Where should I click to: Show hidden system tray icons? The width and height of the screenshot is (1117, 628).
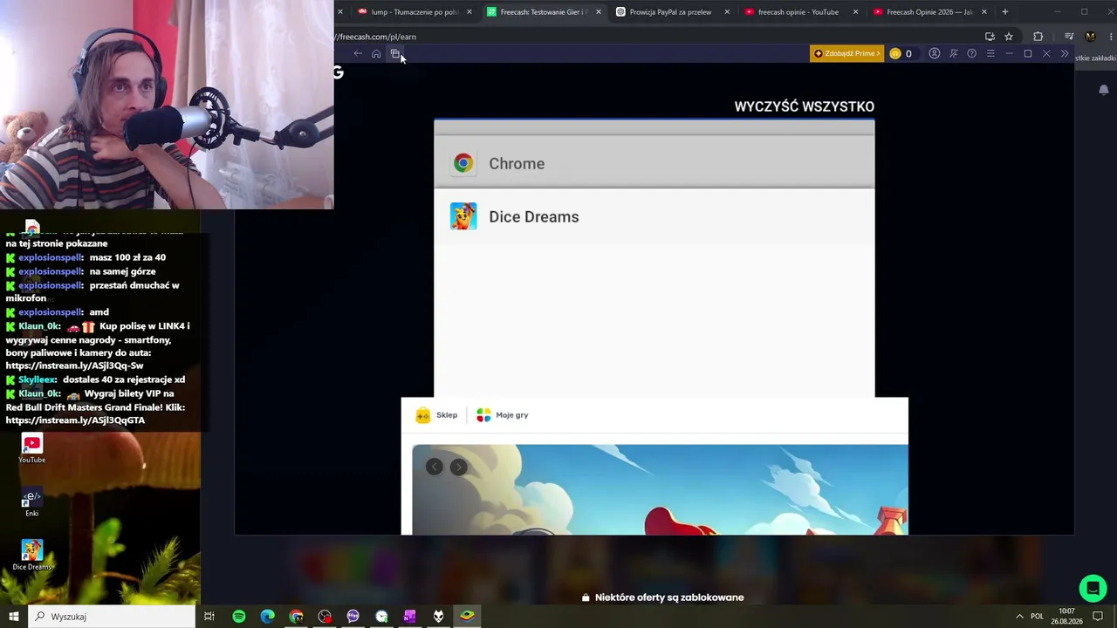click(1019, 617)
